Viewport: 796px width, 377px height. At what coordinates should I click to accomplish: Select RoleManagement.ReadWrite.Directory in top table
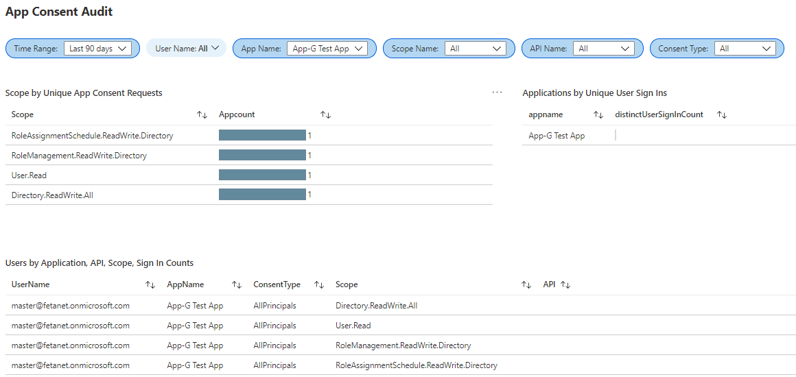point(79,156)
